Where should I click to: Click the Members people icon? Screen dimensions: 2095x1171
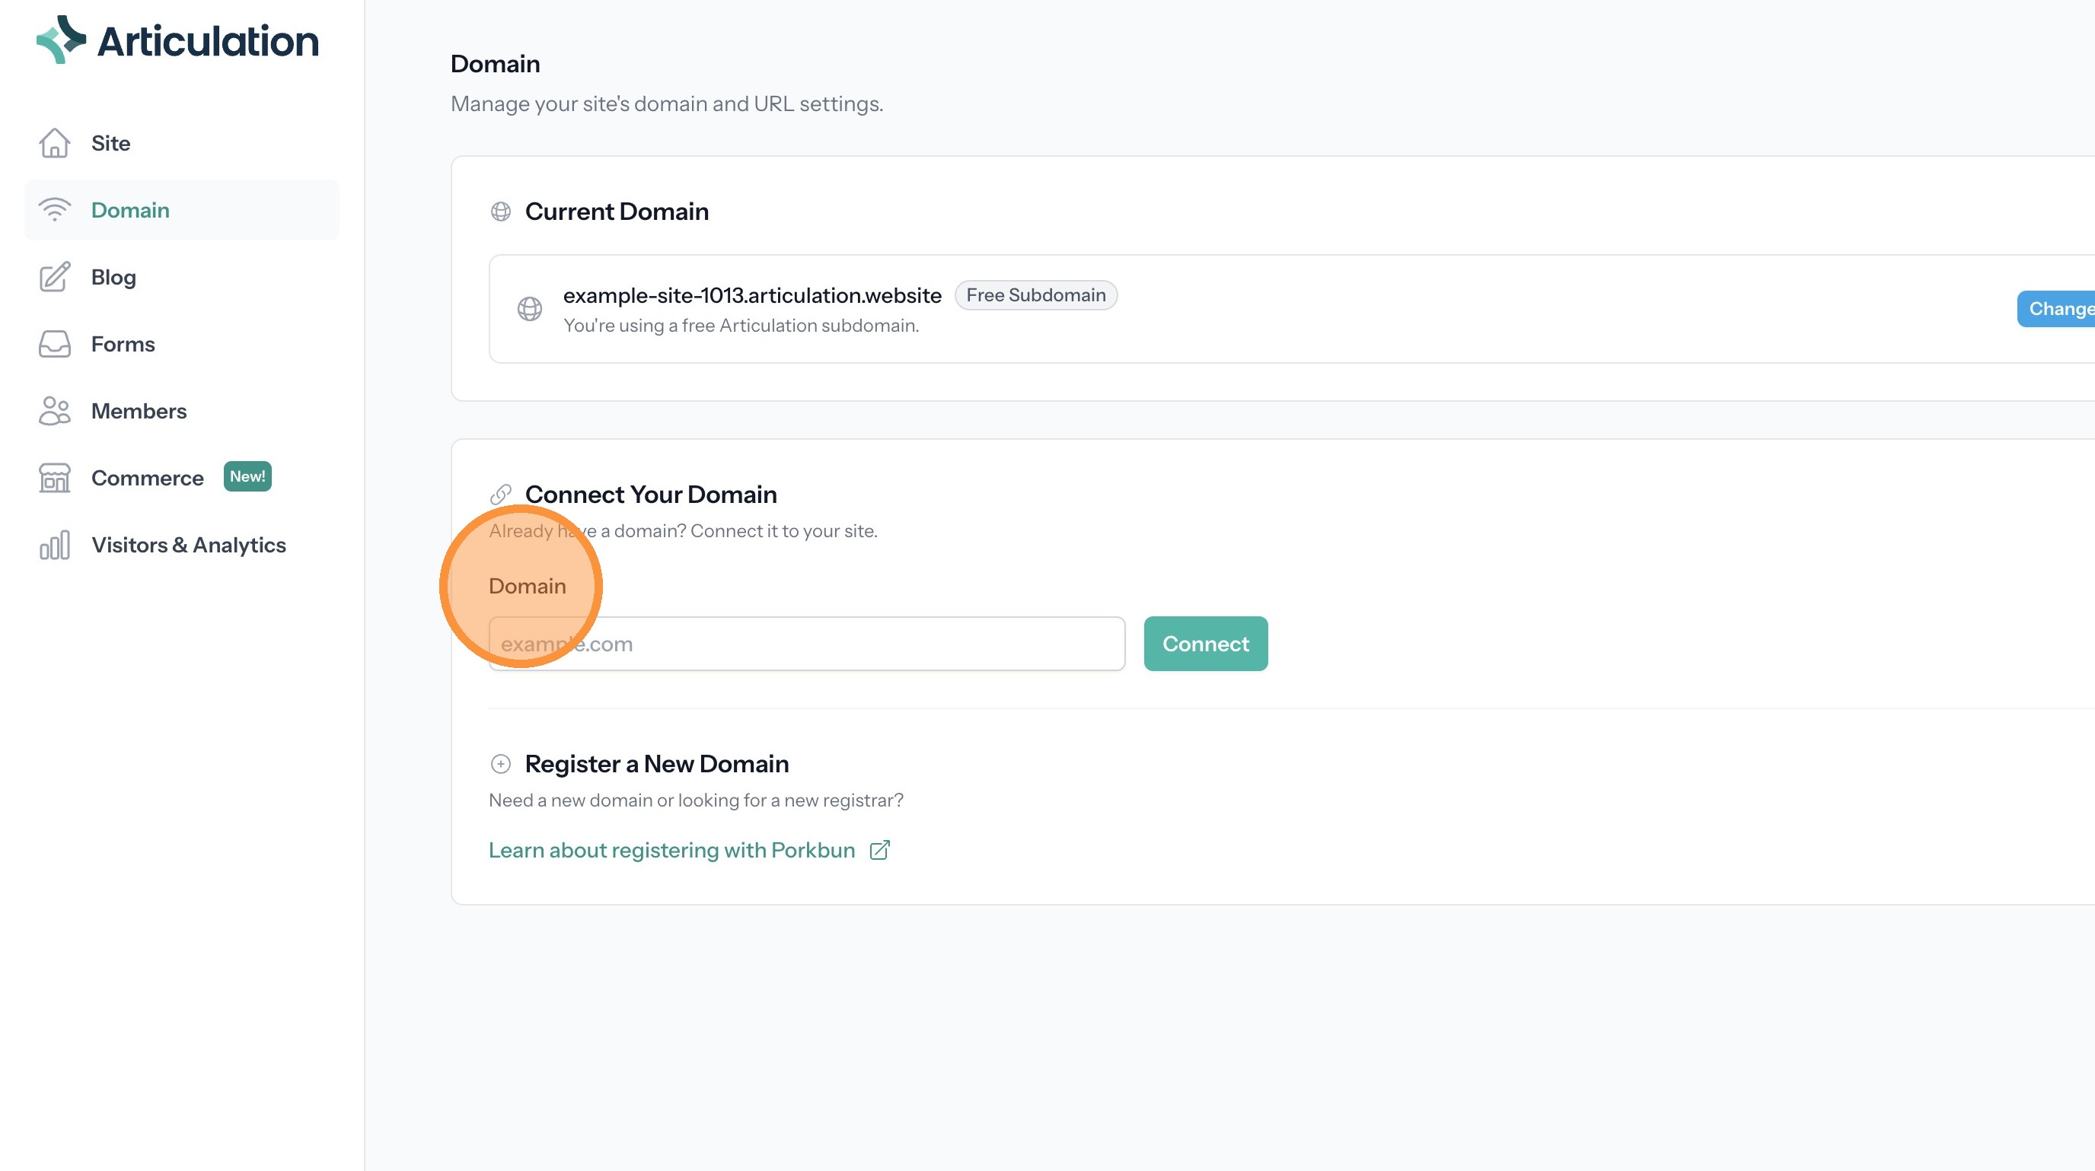point(55,411)
